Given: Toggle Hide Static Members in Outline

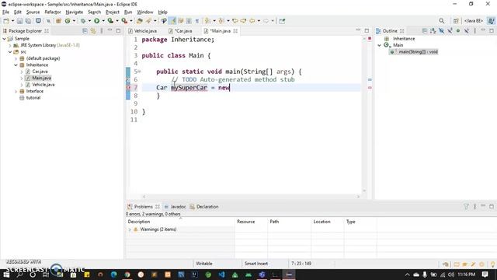Looking at the screenshot, I should (450, 31).
